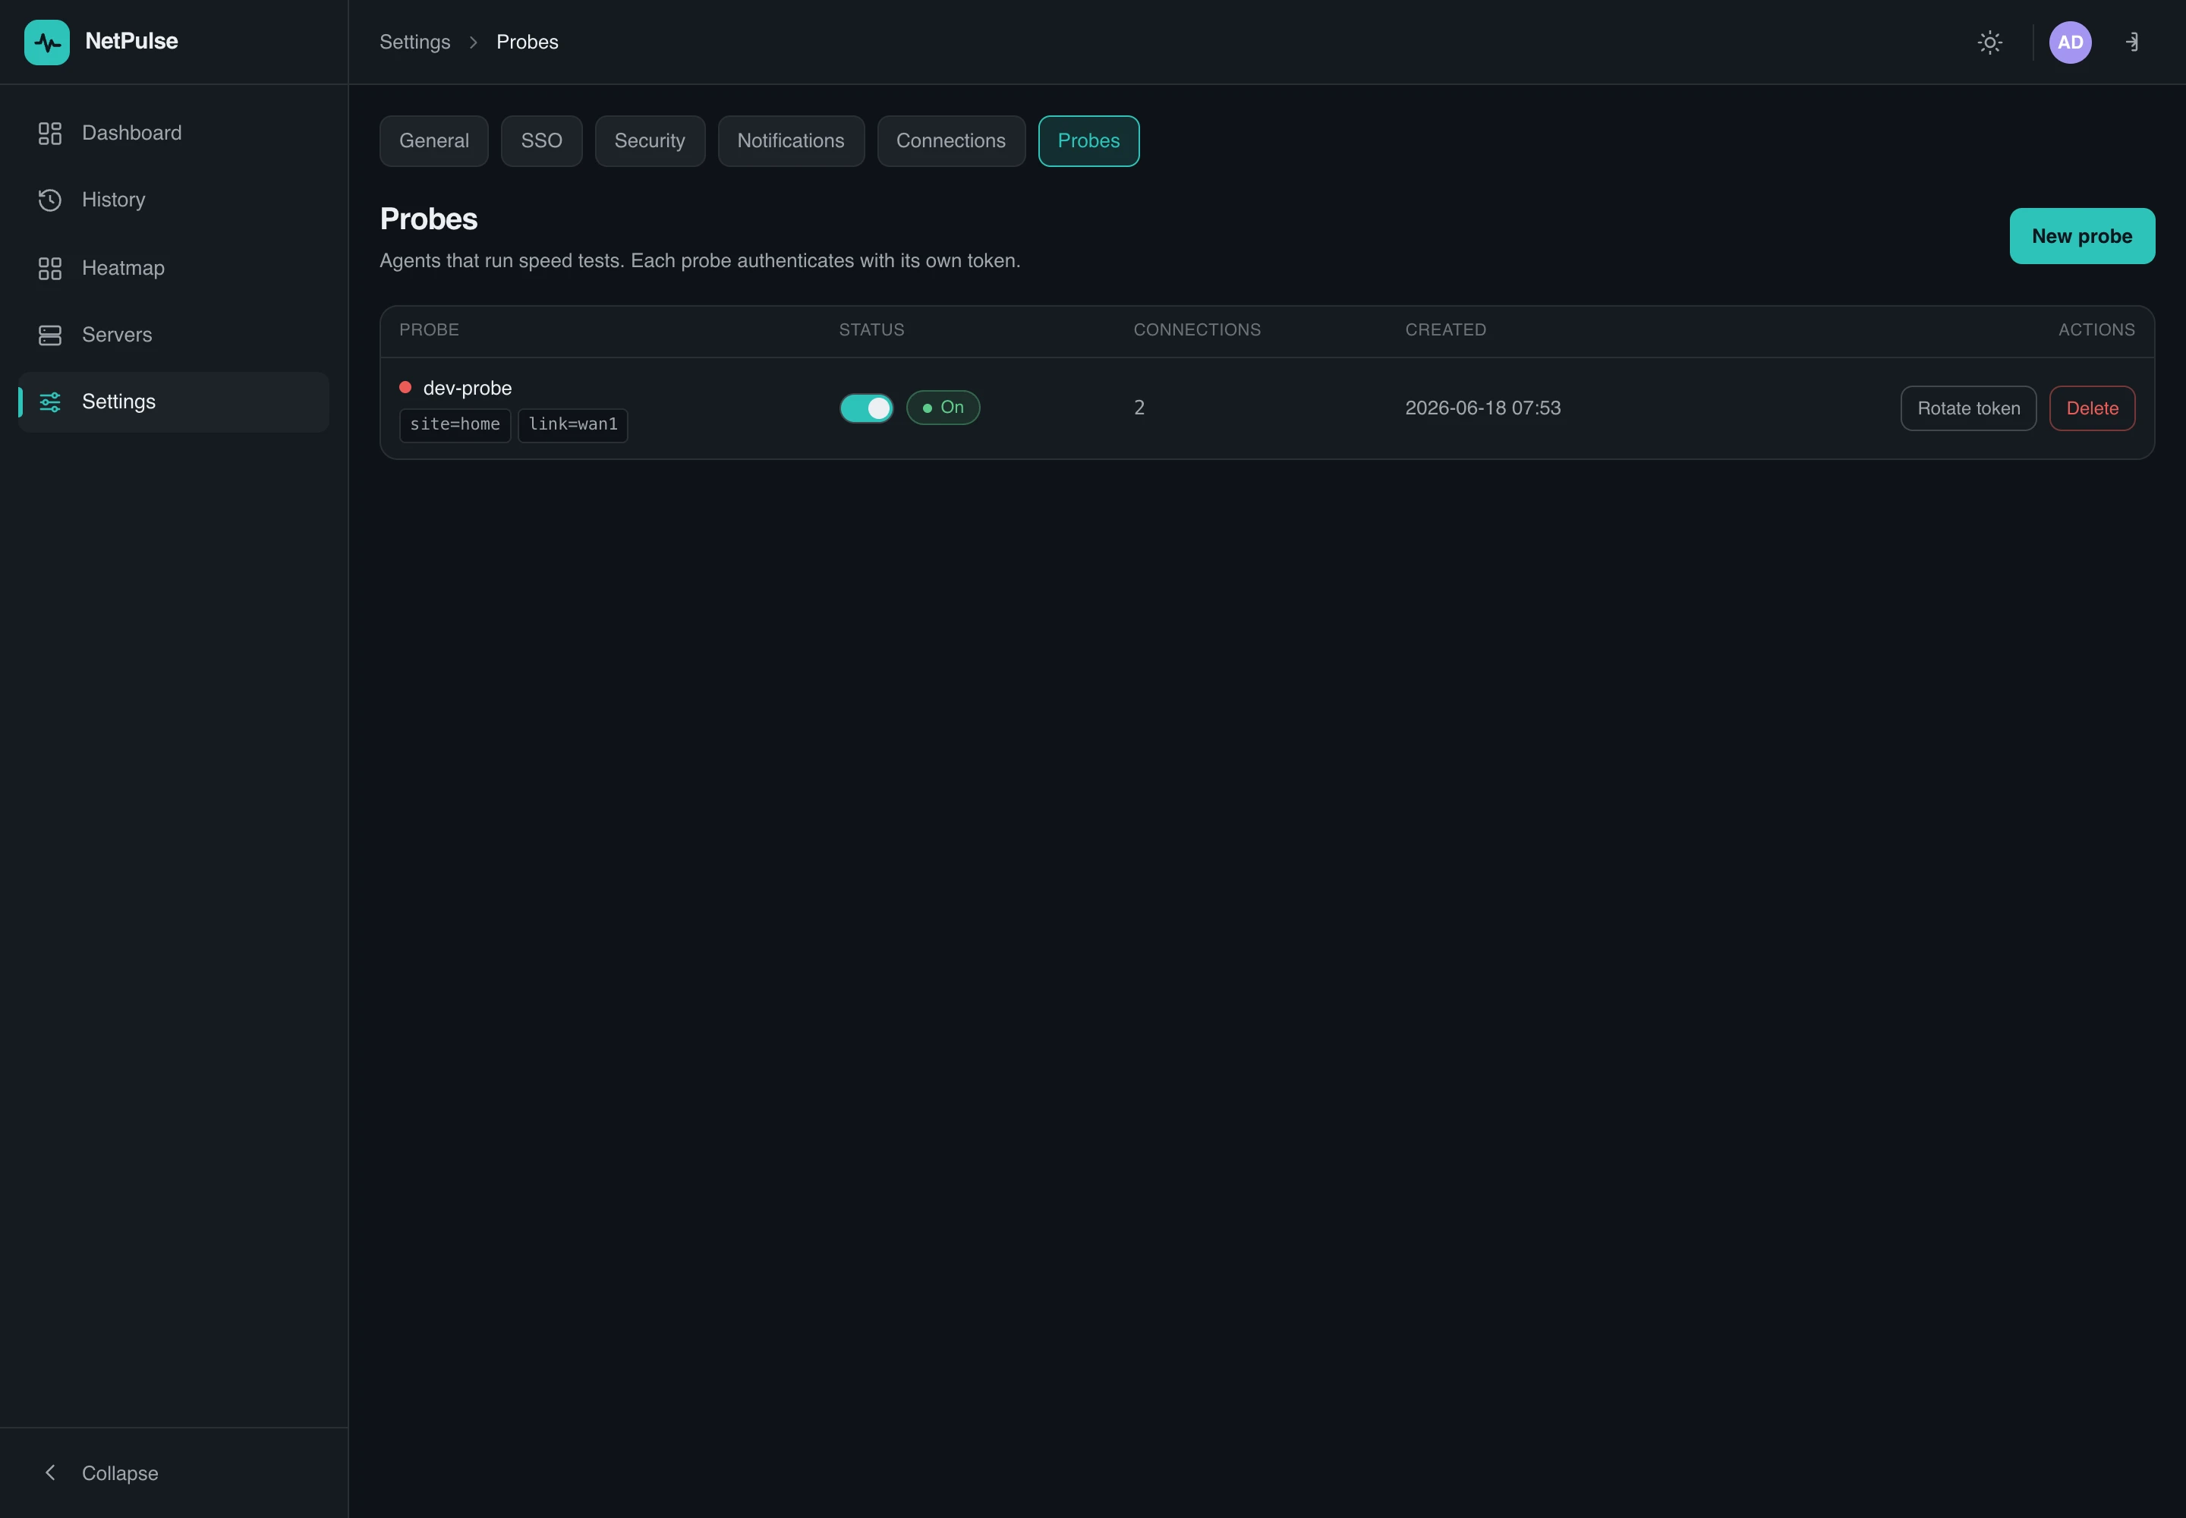Click the CREATED column header
Viewport: 2186px width, 1518px height.
coord(1445,330)
